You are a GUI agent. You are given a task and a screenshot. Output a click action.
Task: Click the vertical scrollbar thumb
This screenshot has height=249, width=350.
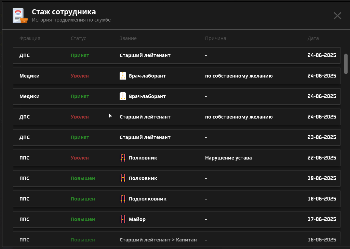tap(346, 64)
